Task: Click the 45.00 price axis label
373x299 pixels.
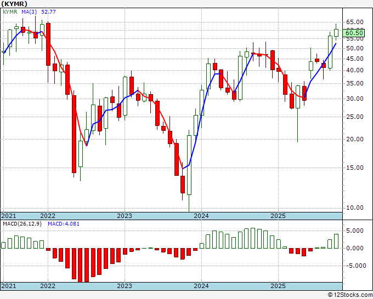Action: tap(354, 59)
